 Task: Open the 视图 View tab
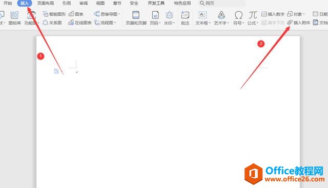tap(100, 3)
